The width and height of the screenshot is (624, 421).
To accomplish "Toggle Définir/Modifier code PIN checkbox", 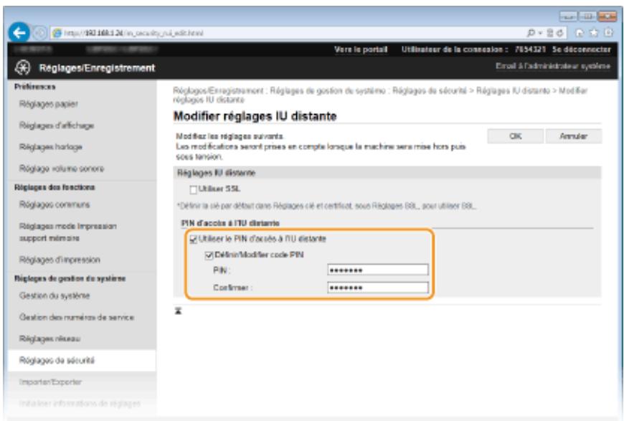I will coord(209,255).
